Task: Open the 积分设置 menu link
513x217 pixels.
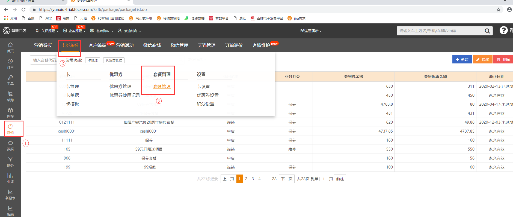Action: click(206, 104)
